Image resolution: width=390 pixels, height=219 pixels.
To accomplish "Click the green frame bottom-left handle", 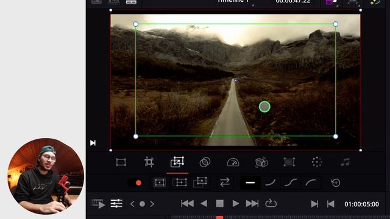I will click(135, 136).
